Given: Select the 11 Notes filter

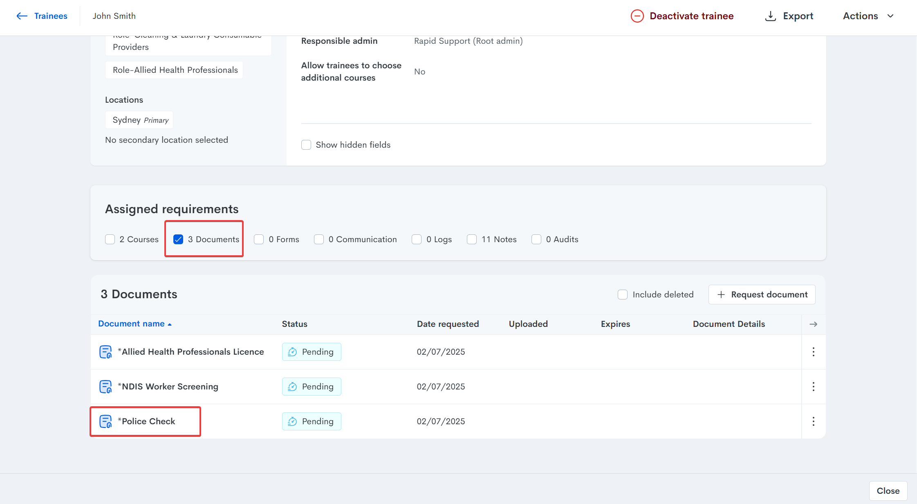Looking at the screenshot, I should tap(472, 239).
